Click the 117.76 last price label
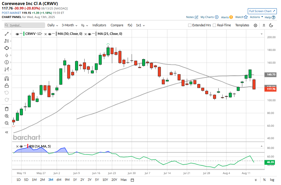 click(x=270, y=89)
